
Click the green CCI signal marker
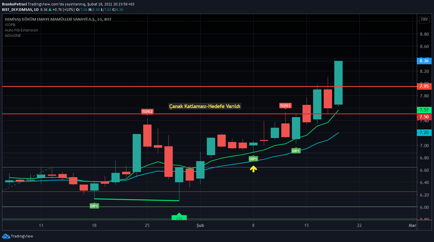point(179,217)
